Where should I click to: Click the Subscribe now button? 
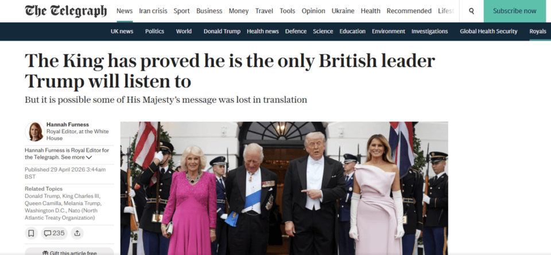coord(514,11)
